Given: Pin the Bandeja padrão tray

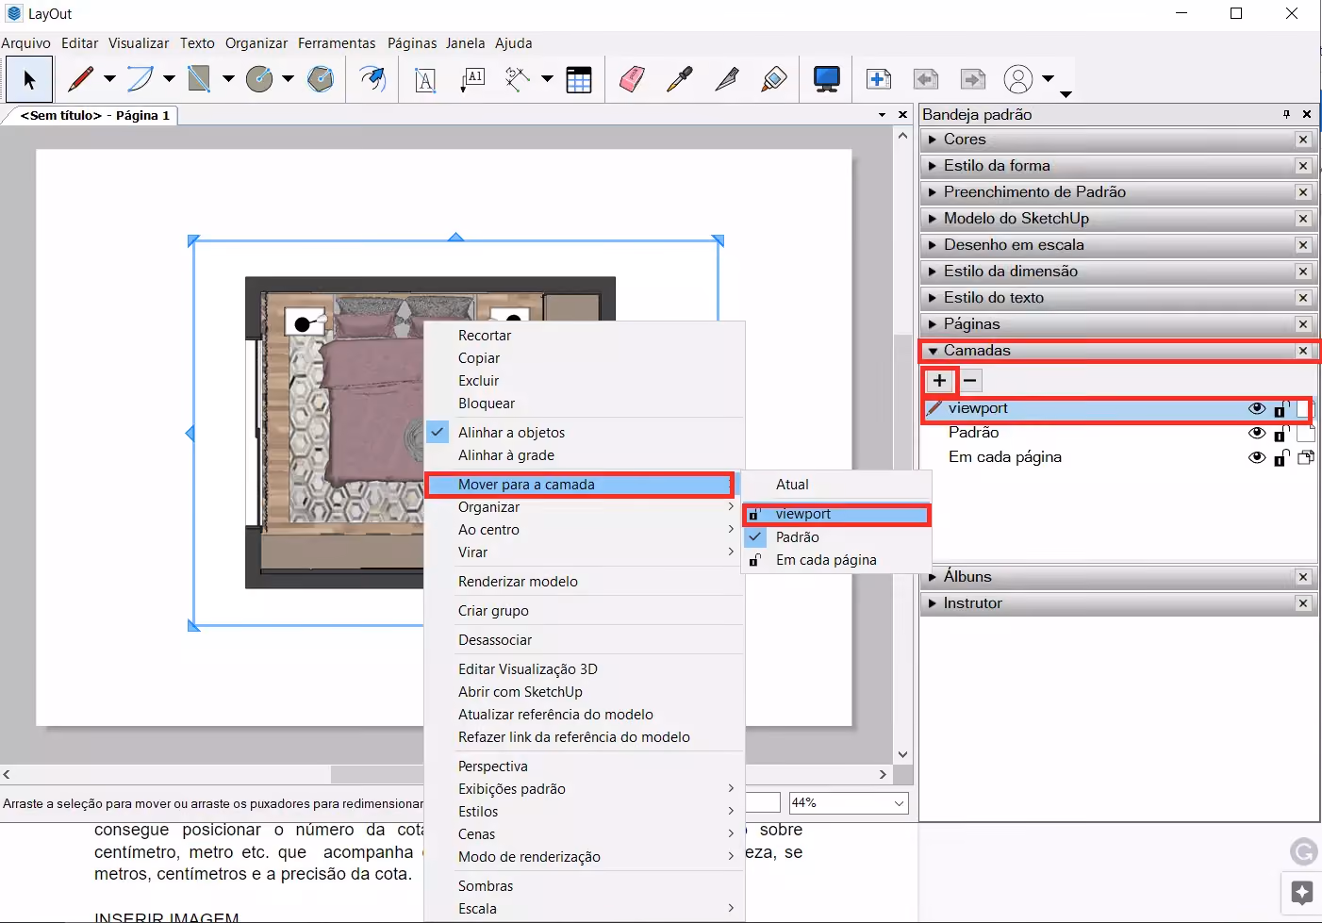Looking at the screenshot, I should pos(1286,114).
